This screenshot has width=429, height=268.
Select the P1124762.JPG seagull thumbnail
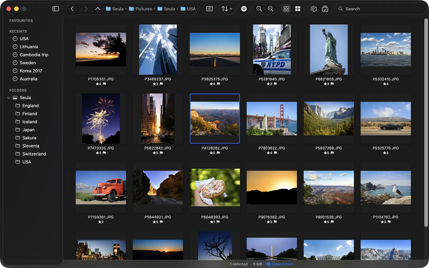pyautogui.click(x=386, y=188)
